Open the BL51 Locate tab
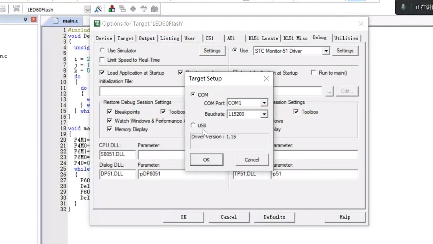Screen dimensions: 433x244 263,38
